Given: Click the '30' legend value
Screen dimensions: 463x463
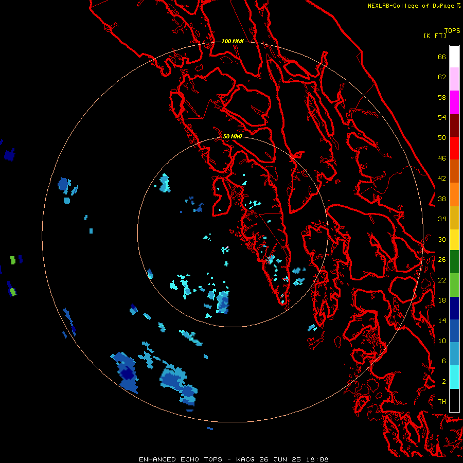Looking at the screenshot, I should (x=442, y=239).
